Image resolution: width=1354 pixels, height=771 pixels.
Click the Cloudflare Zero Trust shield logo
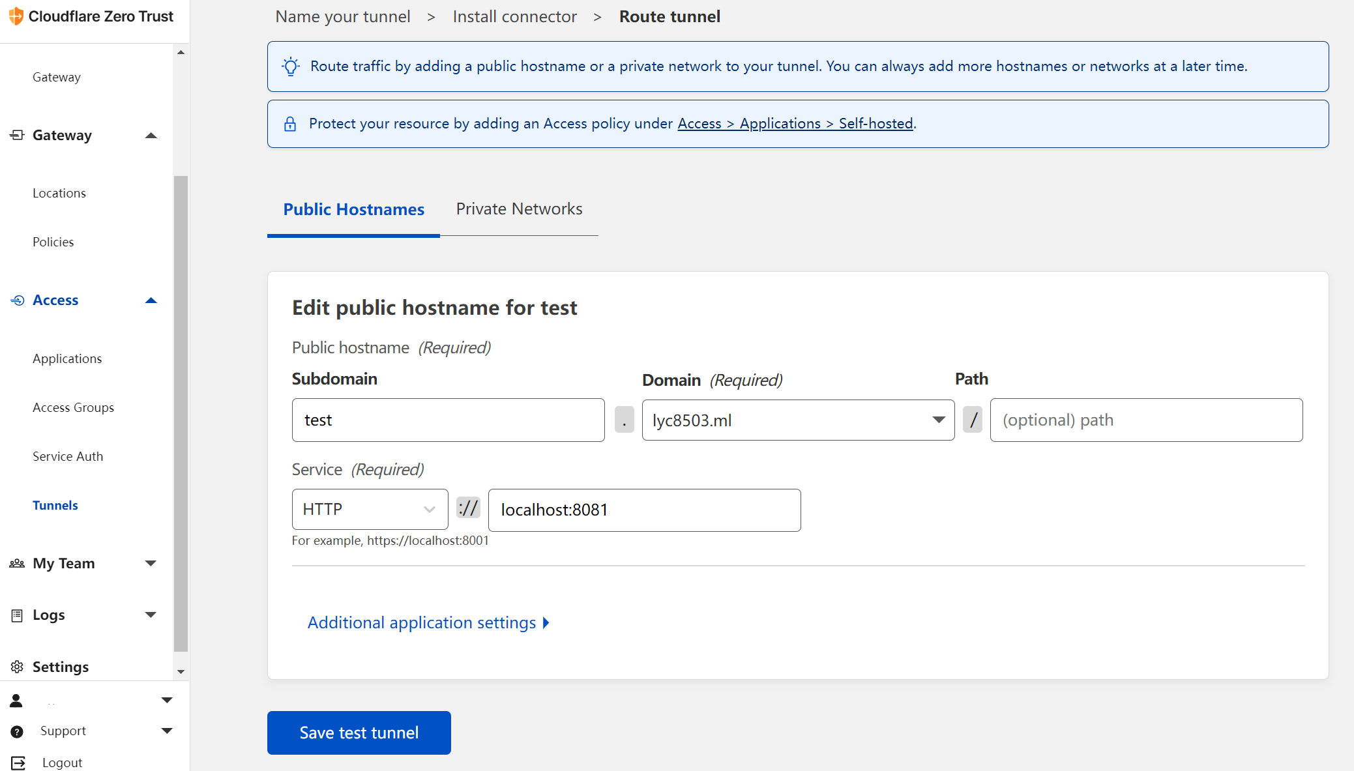(x=15, y=16)
